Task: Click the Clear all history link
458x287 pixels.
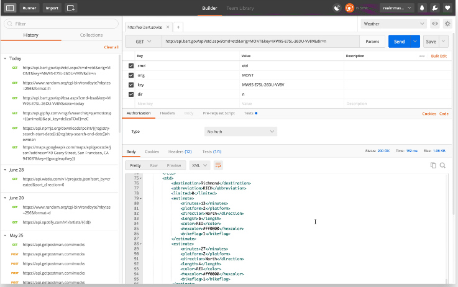Action: click(111, 47)
